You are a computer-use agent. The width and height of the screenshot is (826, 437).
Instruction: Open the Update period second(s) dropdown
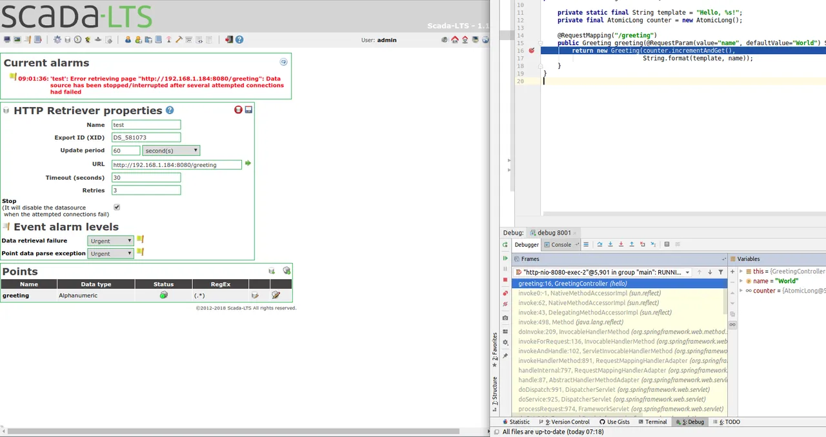pyautogui.click(x=171, y=150)
